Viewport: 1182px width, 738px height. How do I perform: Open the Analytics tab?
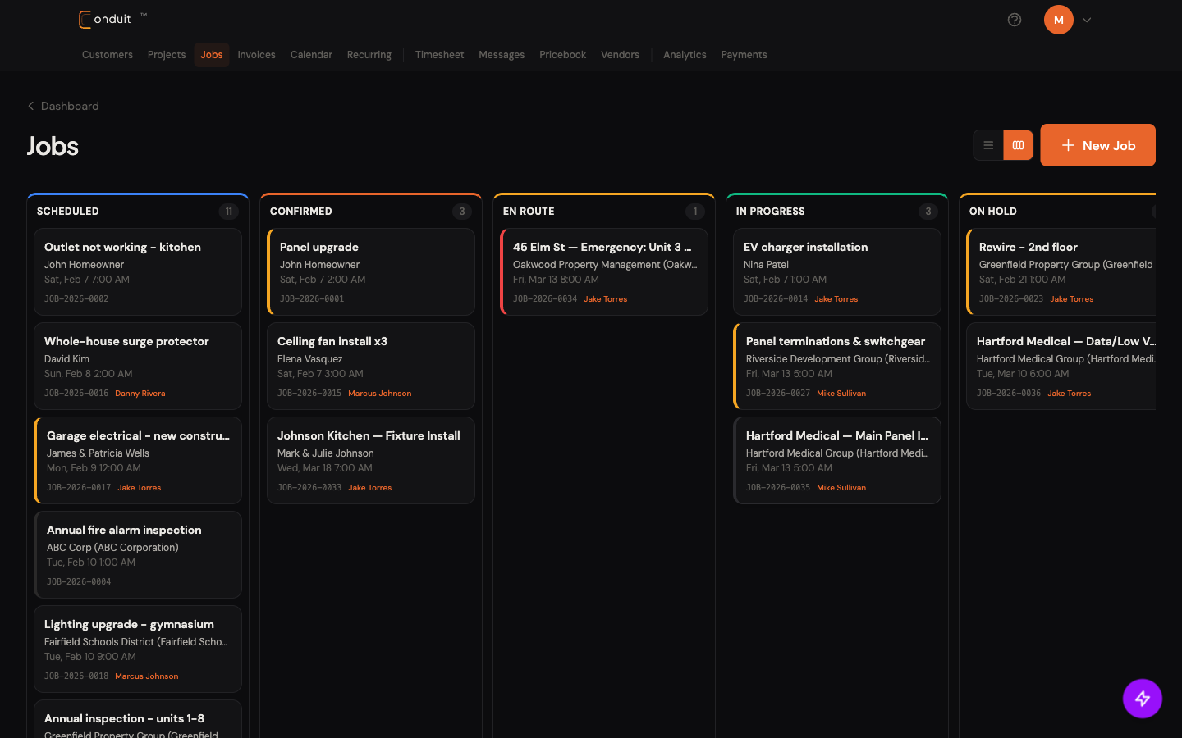point(685,55)
